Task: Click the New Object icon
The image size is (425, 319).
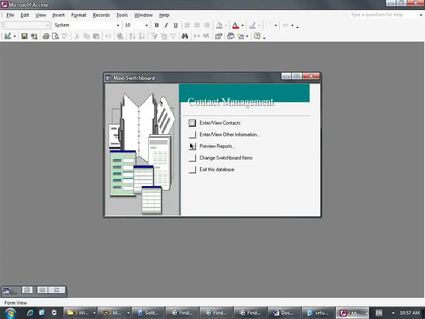Action: click(240, 36)
